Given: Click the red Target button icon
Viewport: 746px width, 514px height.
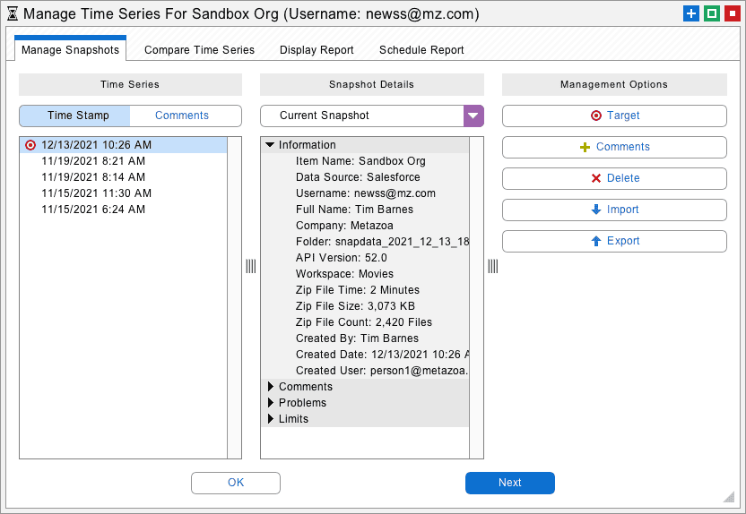Looking at the screenshot, I should (x=596, y=116).
